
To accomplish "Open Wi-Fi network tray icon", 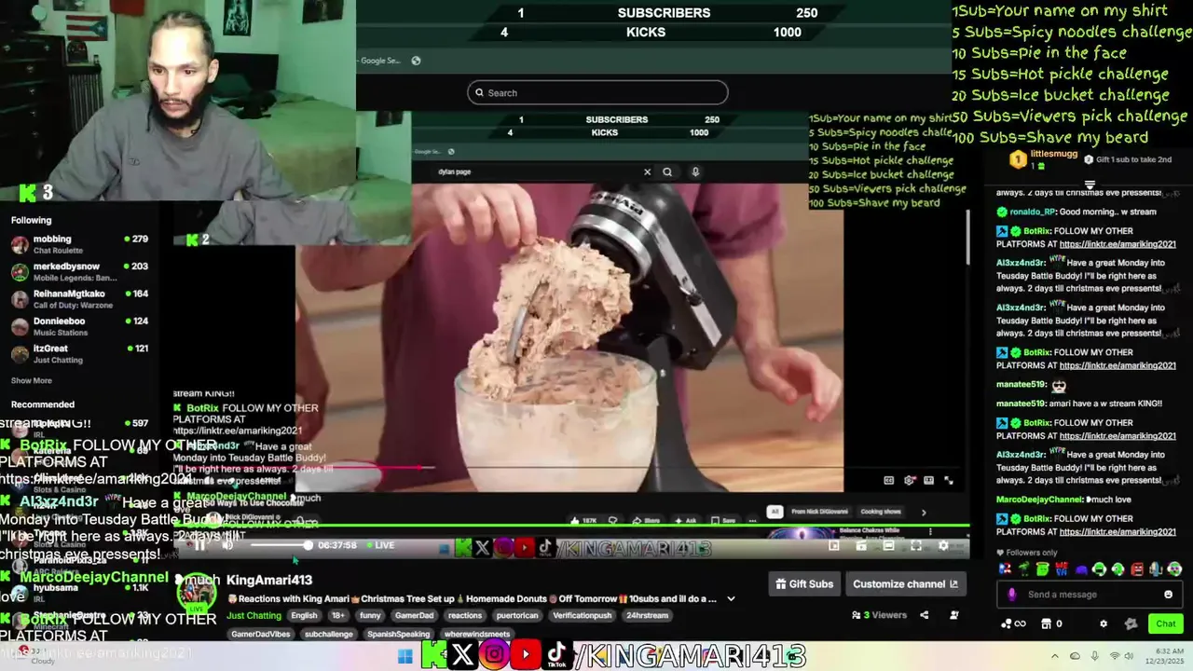I will click(x=1115, y=656).
